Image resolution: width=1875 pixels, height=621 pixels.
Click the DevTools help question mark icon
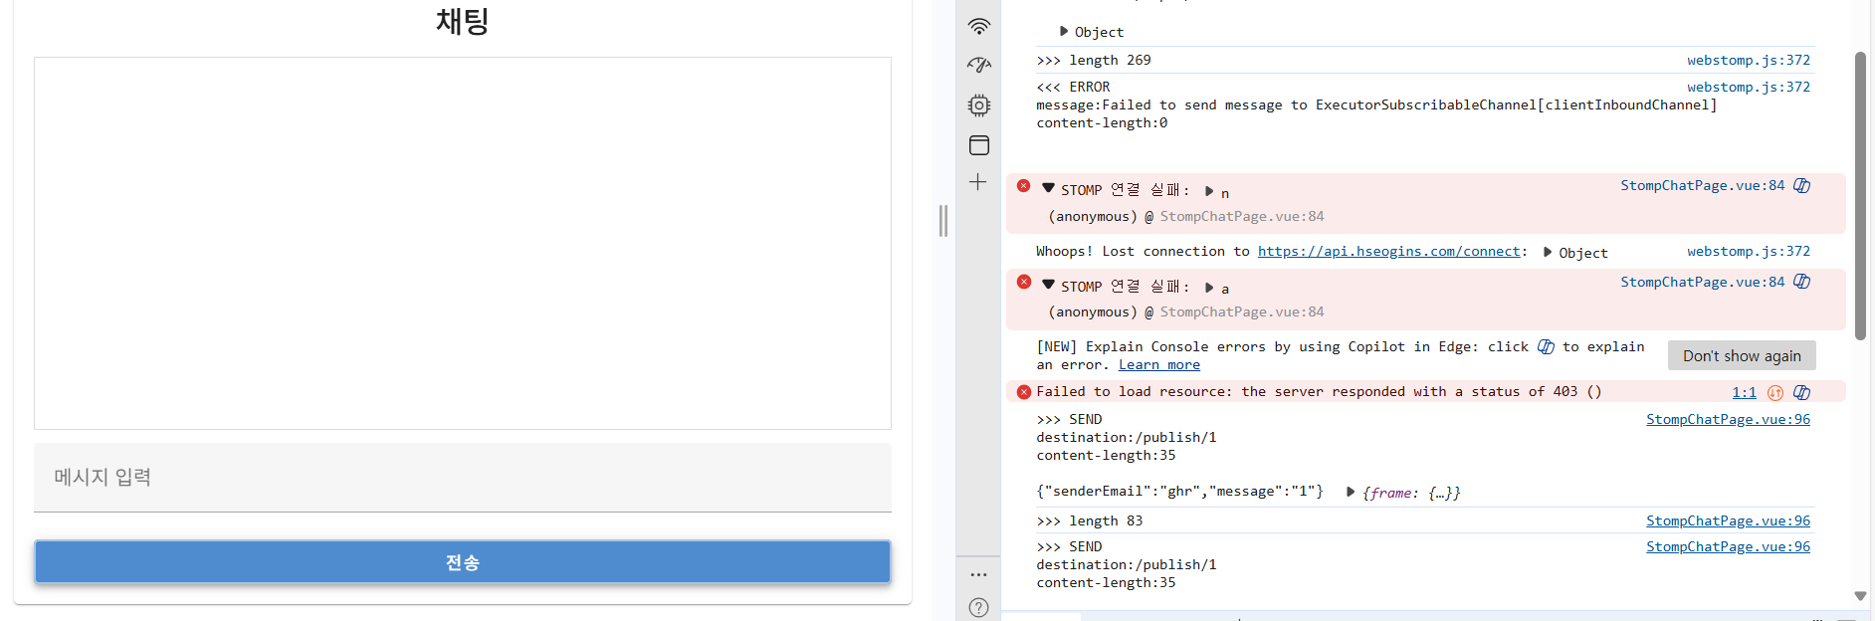(x=979, y=607)
